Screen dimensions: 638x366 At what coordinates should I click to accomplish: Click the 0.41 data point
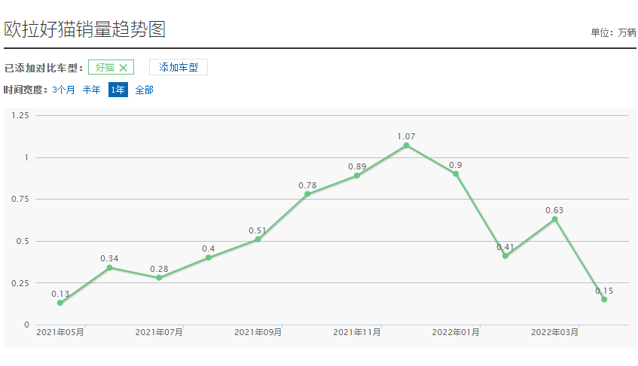pyautogui.click(x=505, y=256)
